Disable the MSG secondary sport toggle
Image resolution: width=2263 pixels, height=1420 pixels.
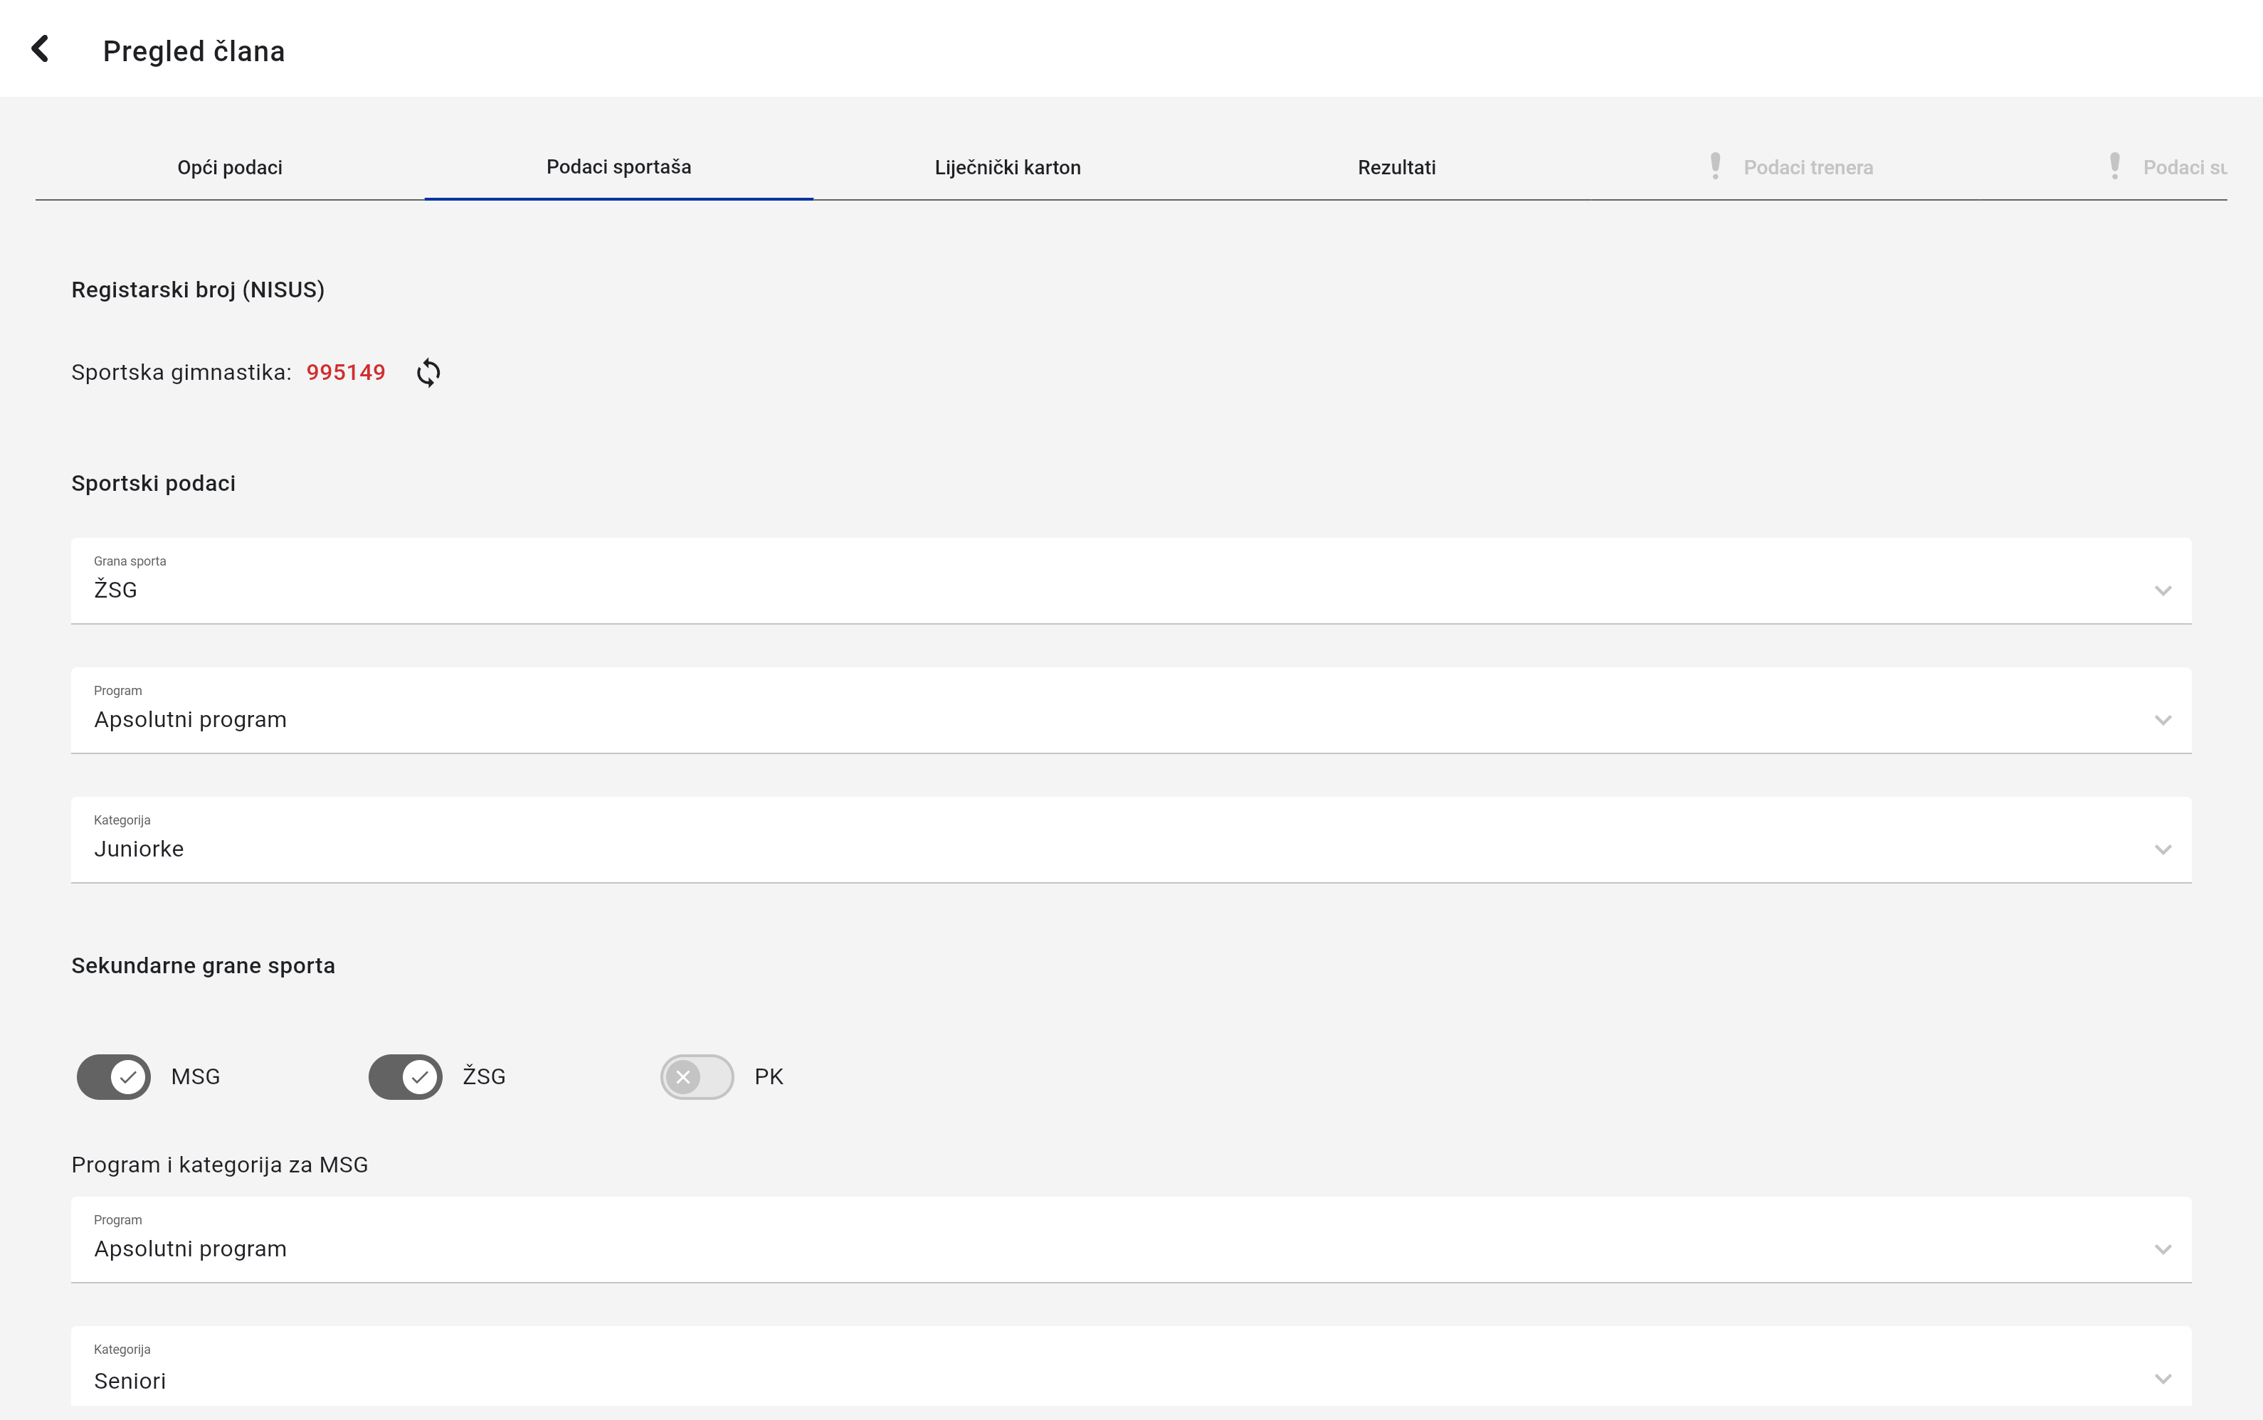(x=114, y=1076)
